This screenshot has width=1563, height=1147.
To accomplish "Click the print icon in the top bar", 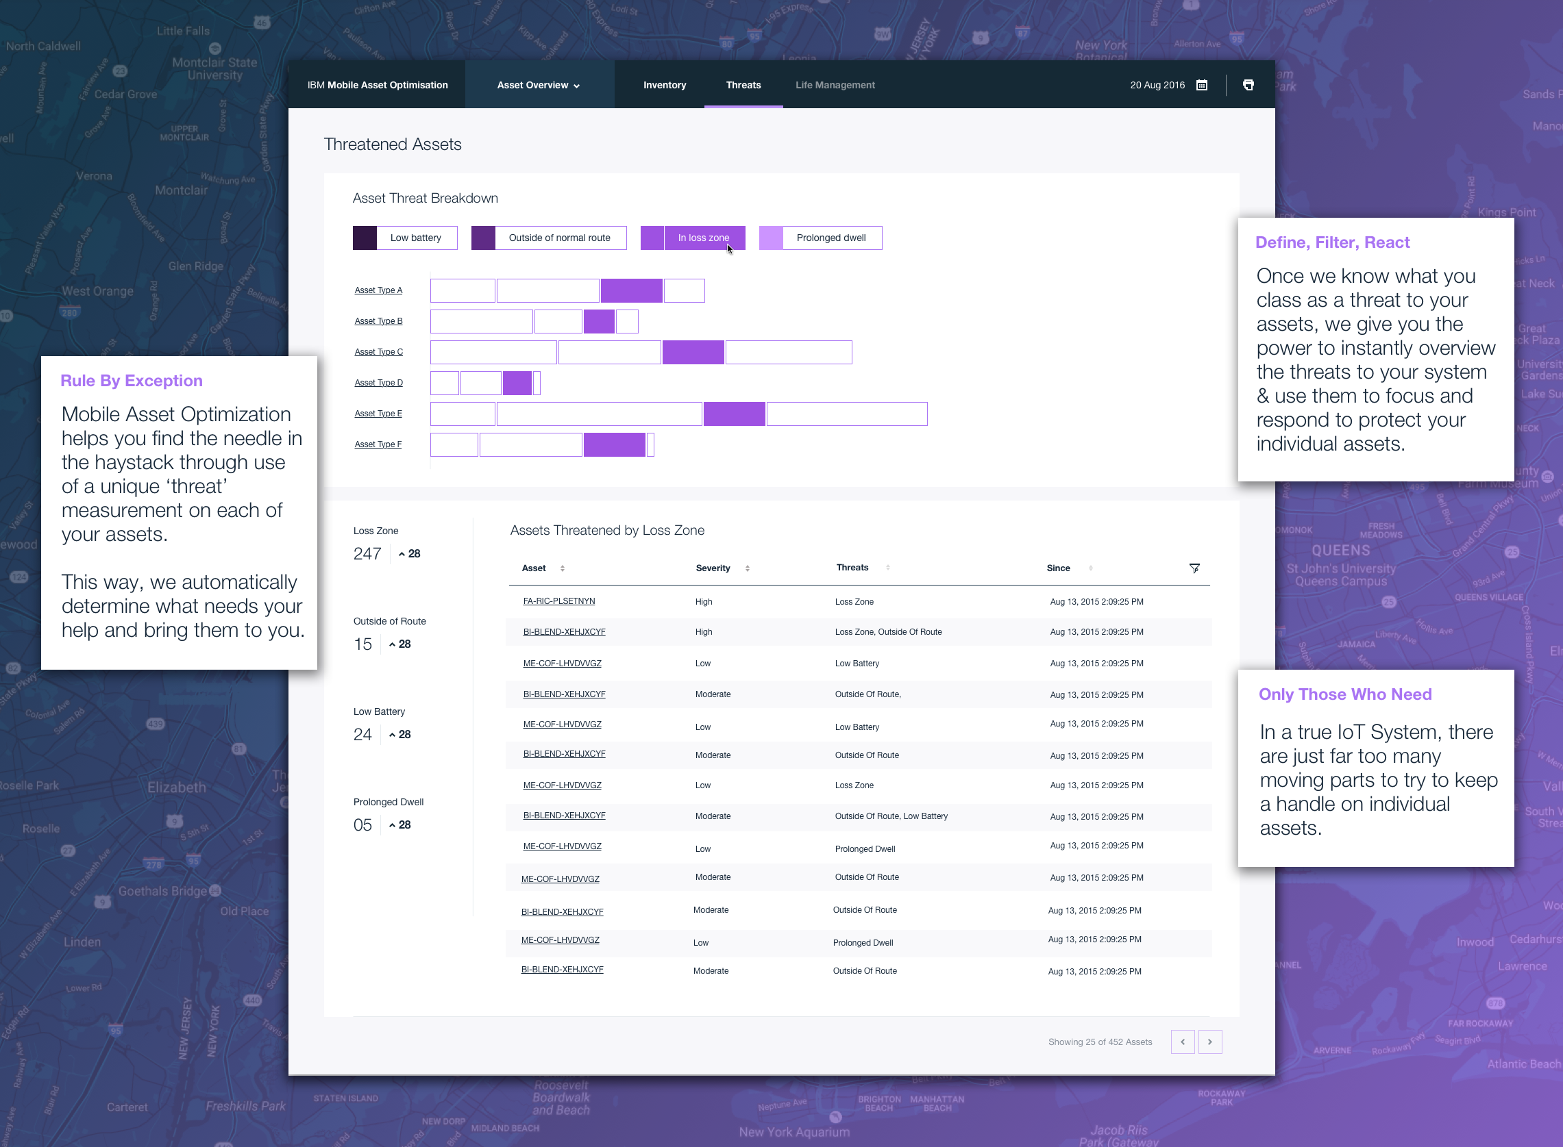I will [1248, 85].
